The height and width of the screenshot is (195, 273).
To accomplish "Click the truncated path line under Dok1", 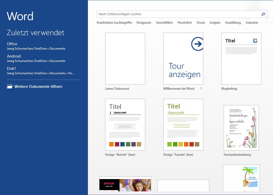I will pos(40,73).
